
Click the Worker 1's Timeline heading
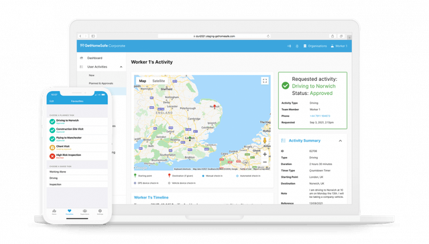[x=151, y=197]
